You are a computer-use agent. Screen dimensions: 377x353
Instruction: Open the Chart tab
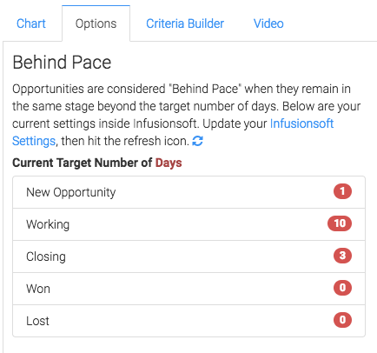tap(31, 23)
